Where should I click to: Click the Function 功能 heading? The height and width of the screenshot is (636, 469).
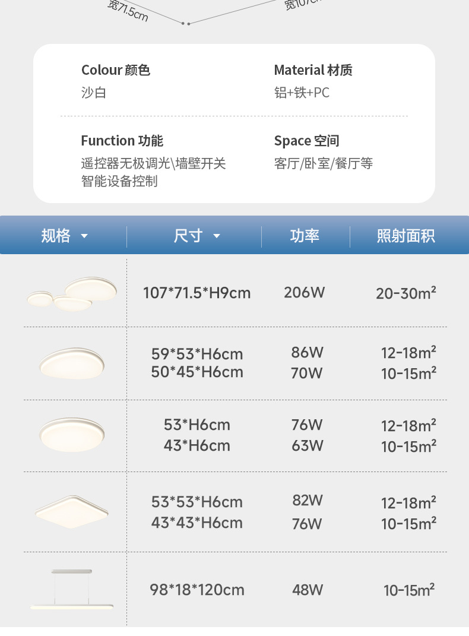point(122,141)
